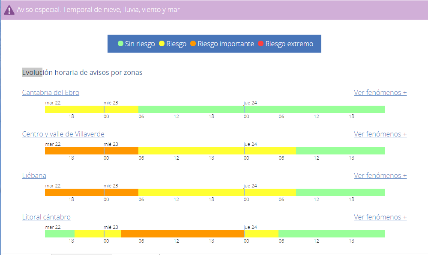Viewport: 428px width, 255px height.
Task: Expand 'Ver fenómenos +' for Liébana
Action: point(380,175)
